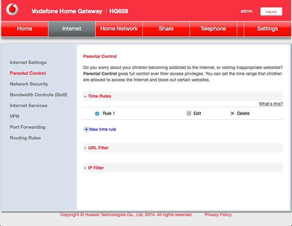Uncheck the Rule 1 checkbox
The height and width of the screenshot is (226, 292).
tap(97, 113)
